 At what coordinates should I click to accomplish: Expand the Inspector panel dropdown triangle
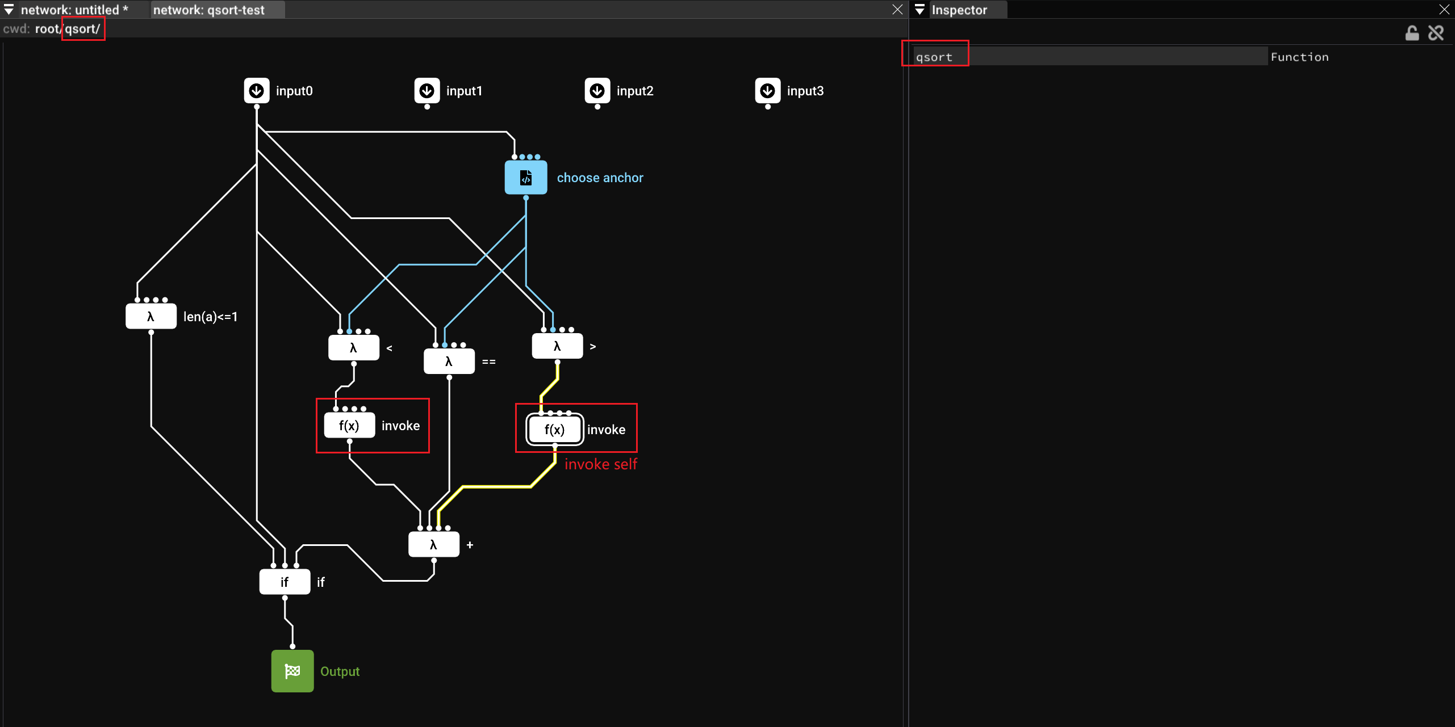920,10
